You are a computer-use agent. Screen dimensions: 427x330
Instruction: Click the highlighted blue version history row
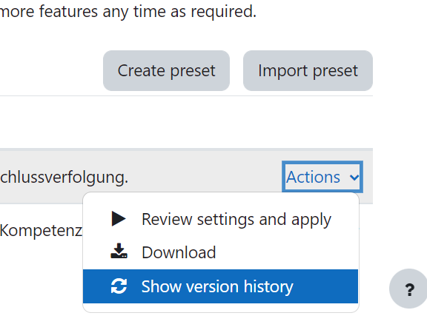tap(221, 286)
